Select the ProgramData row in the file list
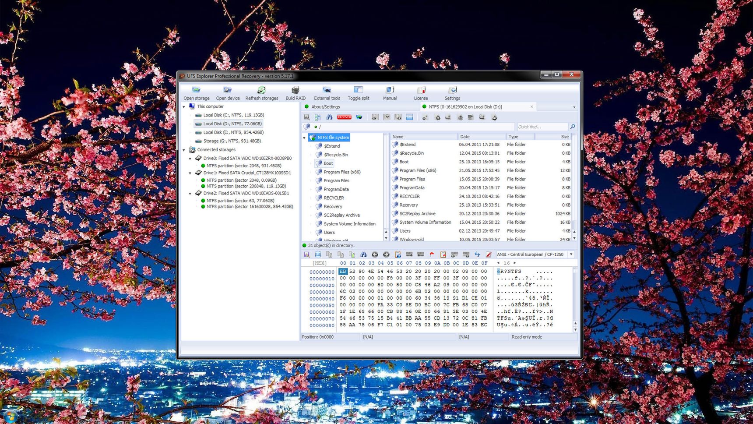This screenshot has height=424, width=753. (x=481, y=188)
